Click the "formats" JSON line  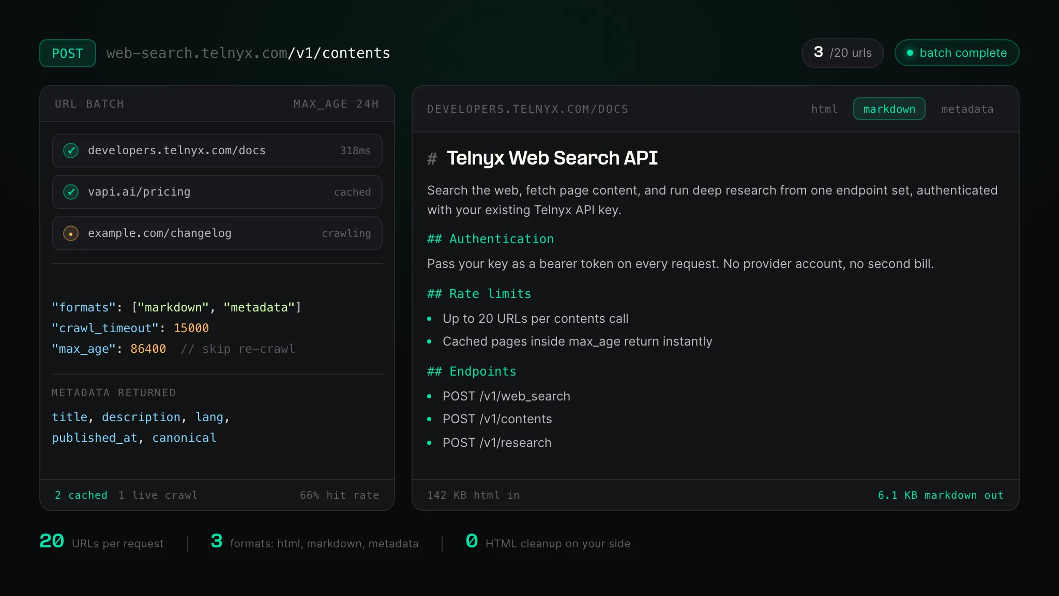point(176,307)
